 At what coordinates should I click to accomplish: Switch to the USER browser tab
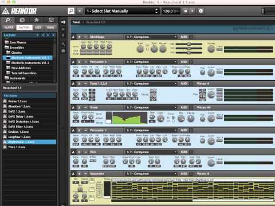click(38, 27)
